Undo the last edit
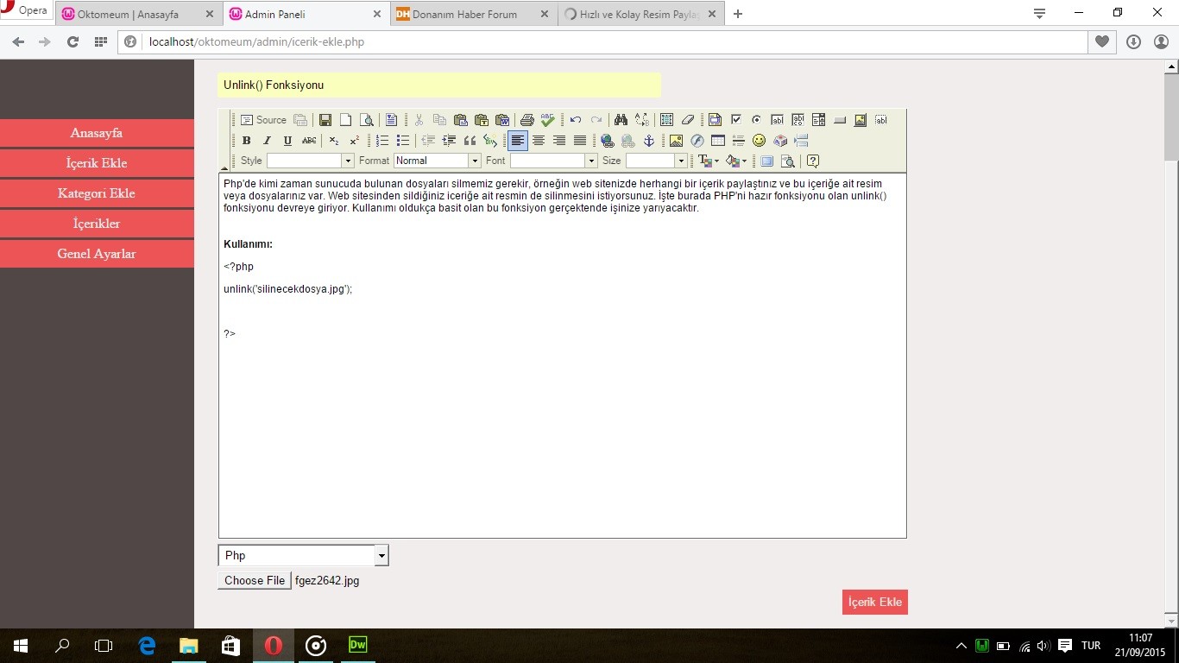Screen dimensions: 1179x663 click(x=576, y=120)
